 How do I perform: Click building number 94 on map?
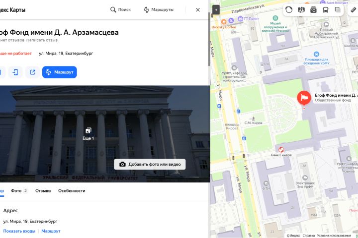(x=283, y=46)
